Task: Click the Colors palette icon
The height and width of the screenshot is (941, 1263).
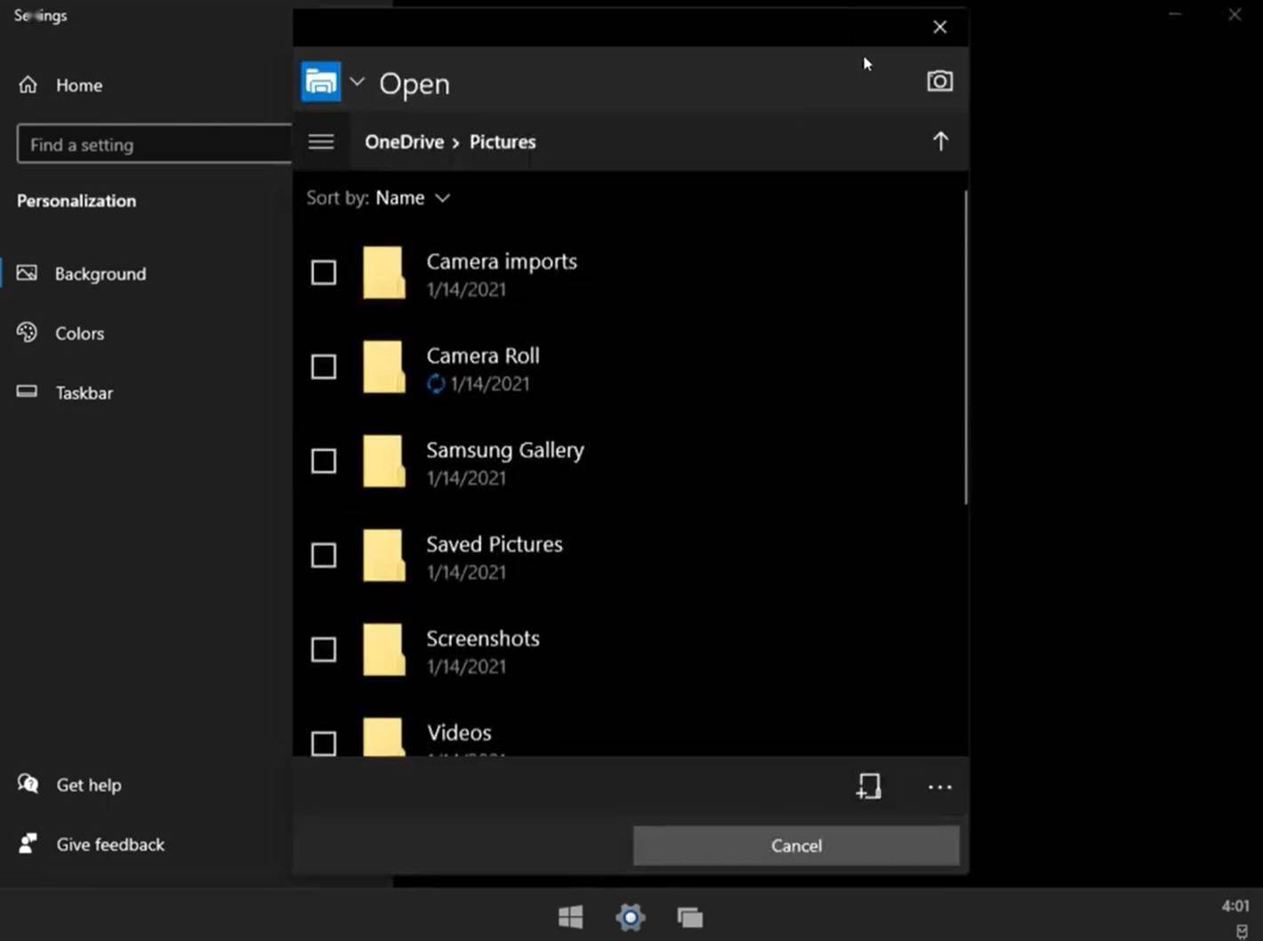Action: click(28, 333)
